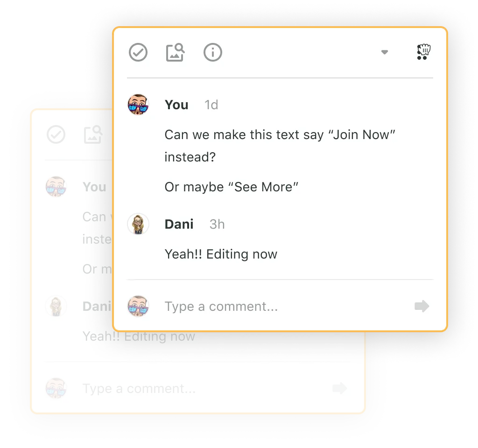Grab the drag handle hand icon
The width and height of the screenshot is (478, 448).
(x=423, y=52)
